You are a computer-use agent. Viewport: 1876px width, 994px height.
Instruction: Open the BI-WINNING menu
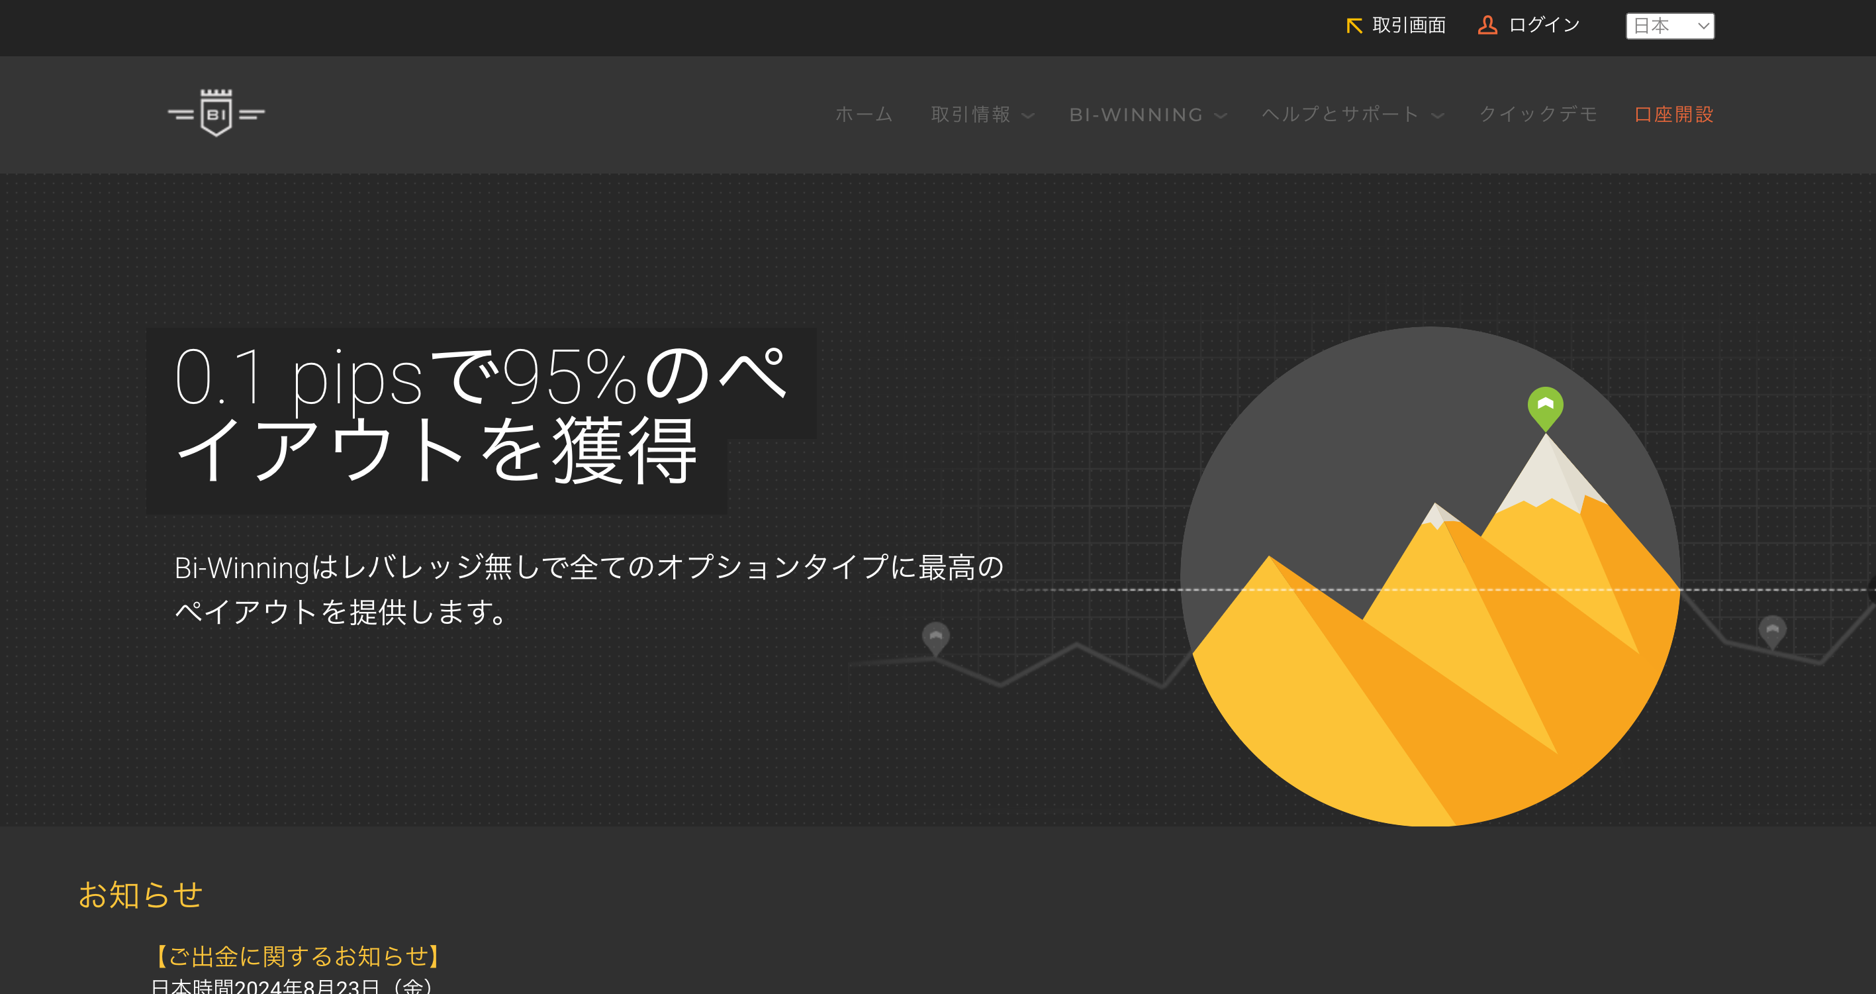1135,115
